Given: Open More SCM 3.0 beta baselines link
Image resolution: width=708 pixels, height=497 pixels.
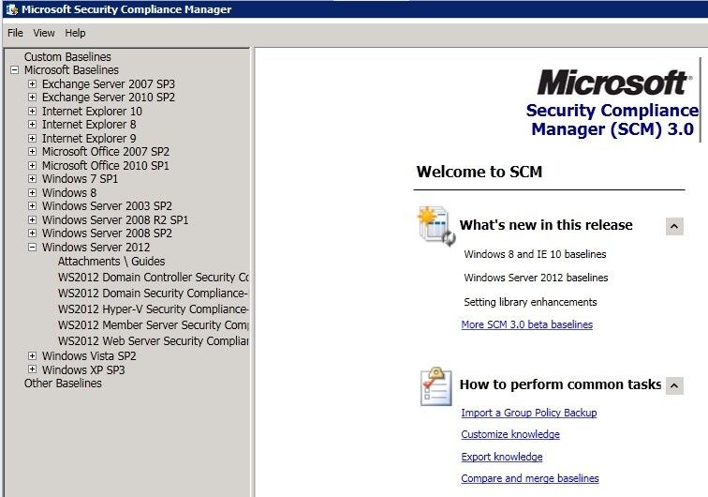Looking at the screenshot, I should (x=527, y=324).
